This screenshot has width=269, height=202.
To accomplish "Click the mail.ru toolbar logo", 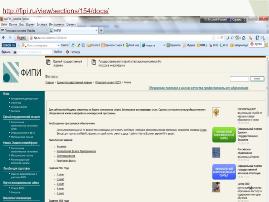I will [9, 45].
